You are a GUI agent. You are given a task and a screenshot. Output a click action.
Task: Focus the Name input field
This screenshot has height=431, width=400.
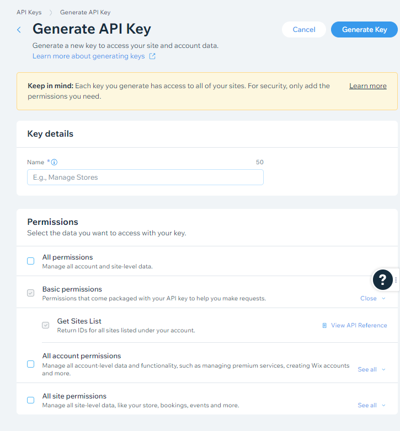click(145, 177)
